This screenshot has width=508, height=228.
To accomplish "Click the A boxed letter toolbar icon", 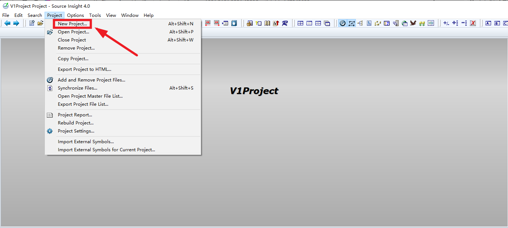I will [488, 23].
